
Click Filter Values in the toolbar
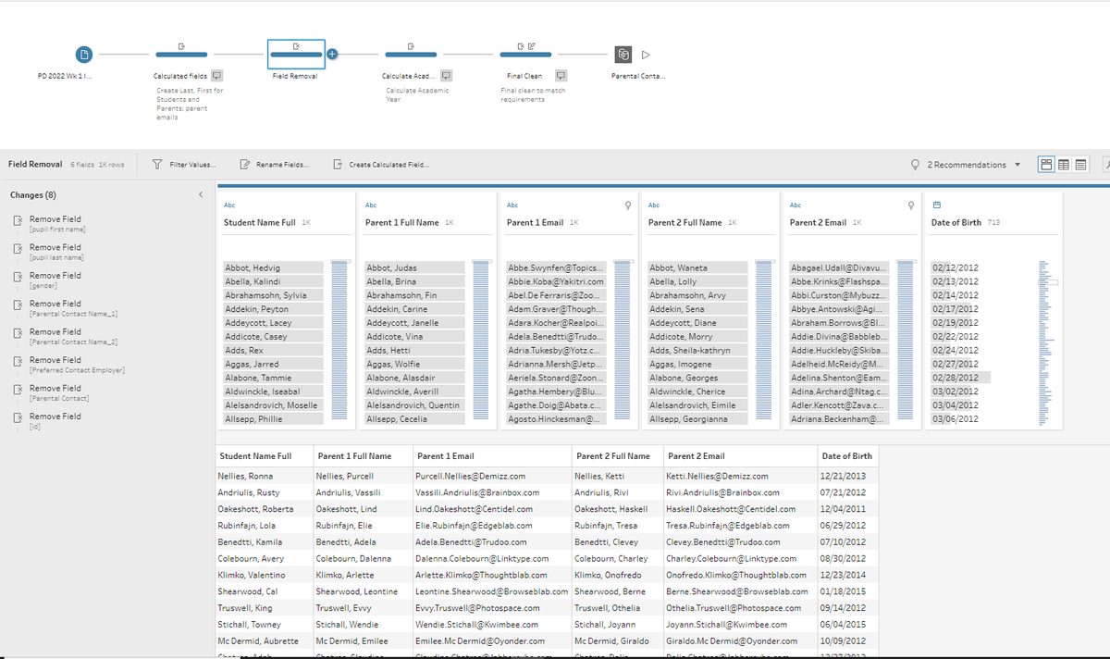click(183, 165)
